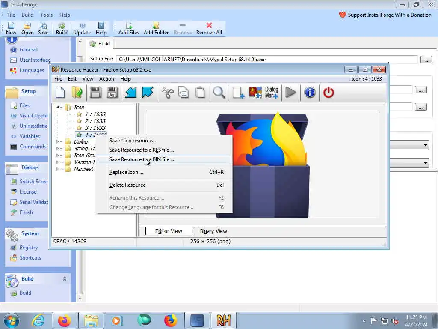
Task: Switch to the Editor View tab
Action: click(x=169, y=231)
